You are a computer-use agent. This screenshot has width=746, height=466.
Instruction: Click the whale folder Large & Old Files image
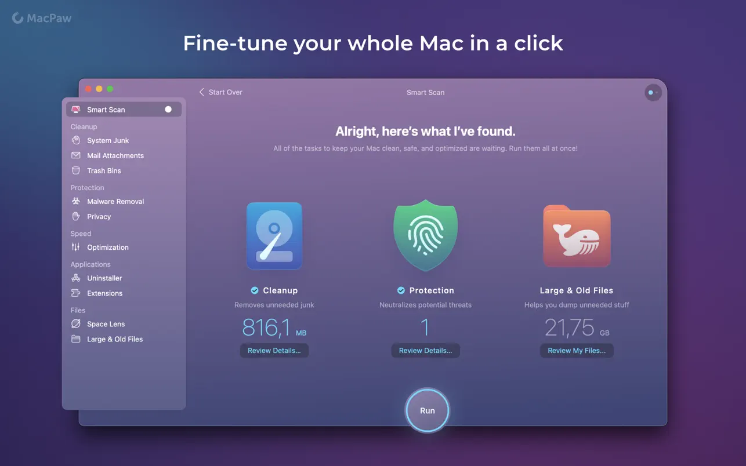[576, 236]
